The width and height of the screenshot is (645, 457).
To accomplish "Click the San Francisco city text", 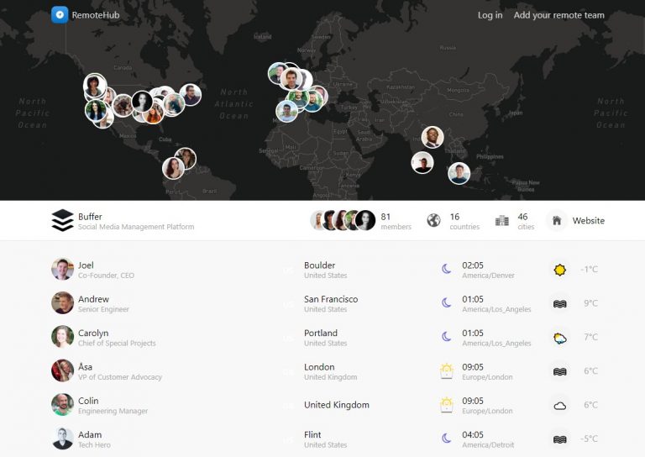I will [x=331, y=299].
